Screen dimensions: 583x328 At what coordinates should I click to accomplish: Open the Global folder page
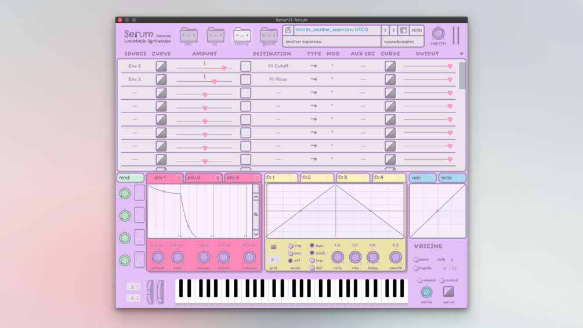click(269, 35)
